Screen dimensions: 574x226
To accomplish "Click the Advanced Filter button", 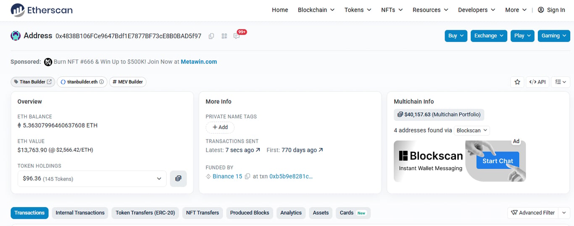I will point(533,213).
